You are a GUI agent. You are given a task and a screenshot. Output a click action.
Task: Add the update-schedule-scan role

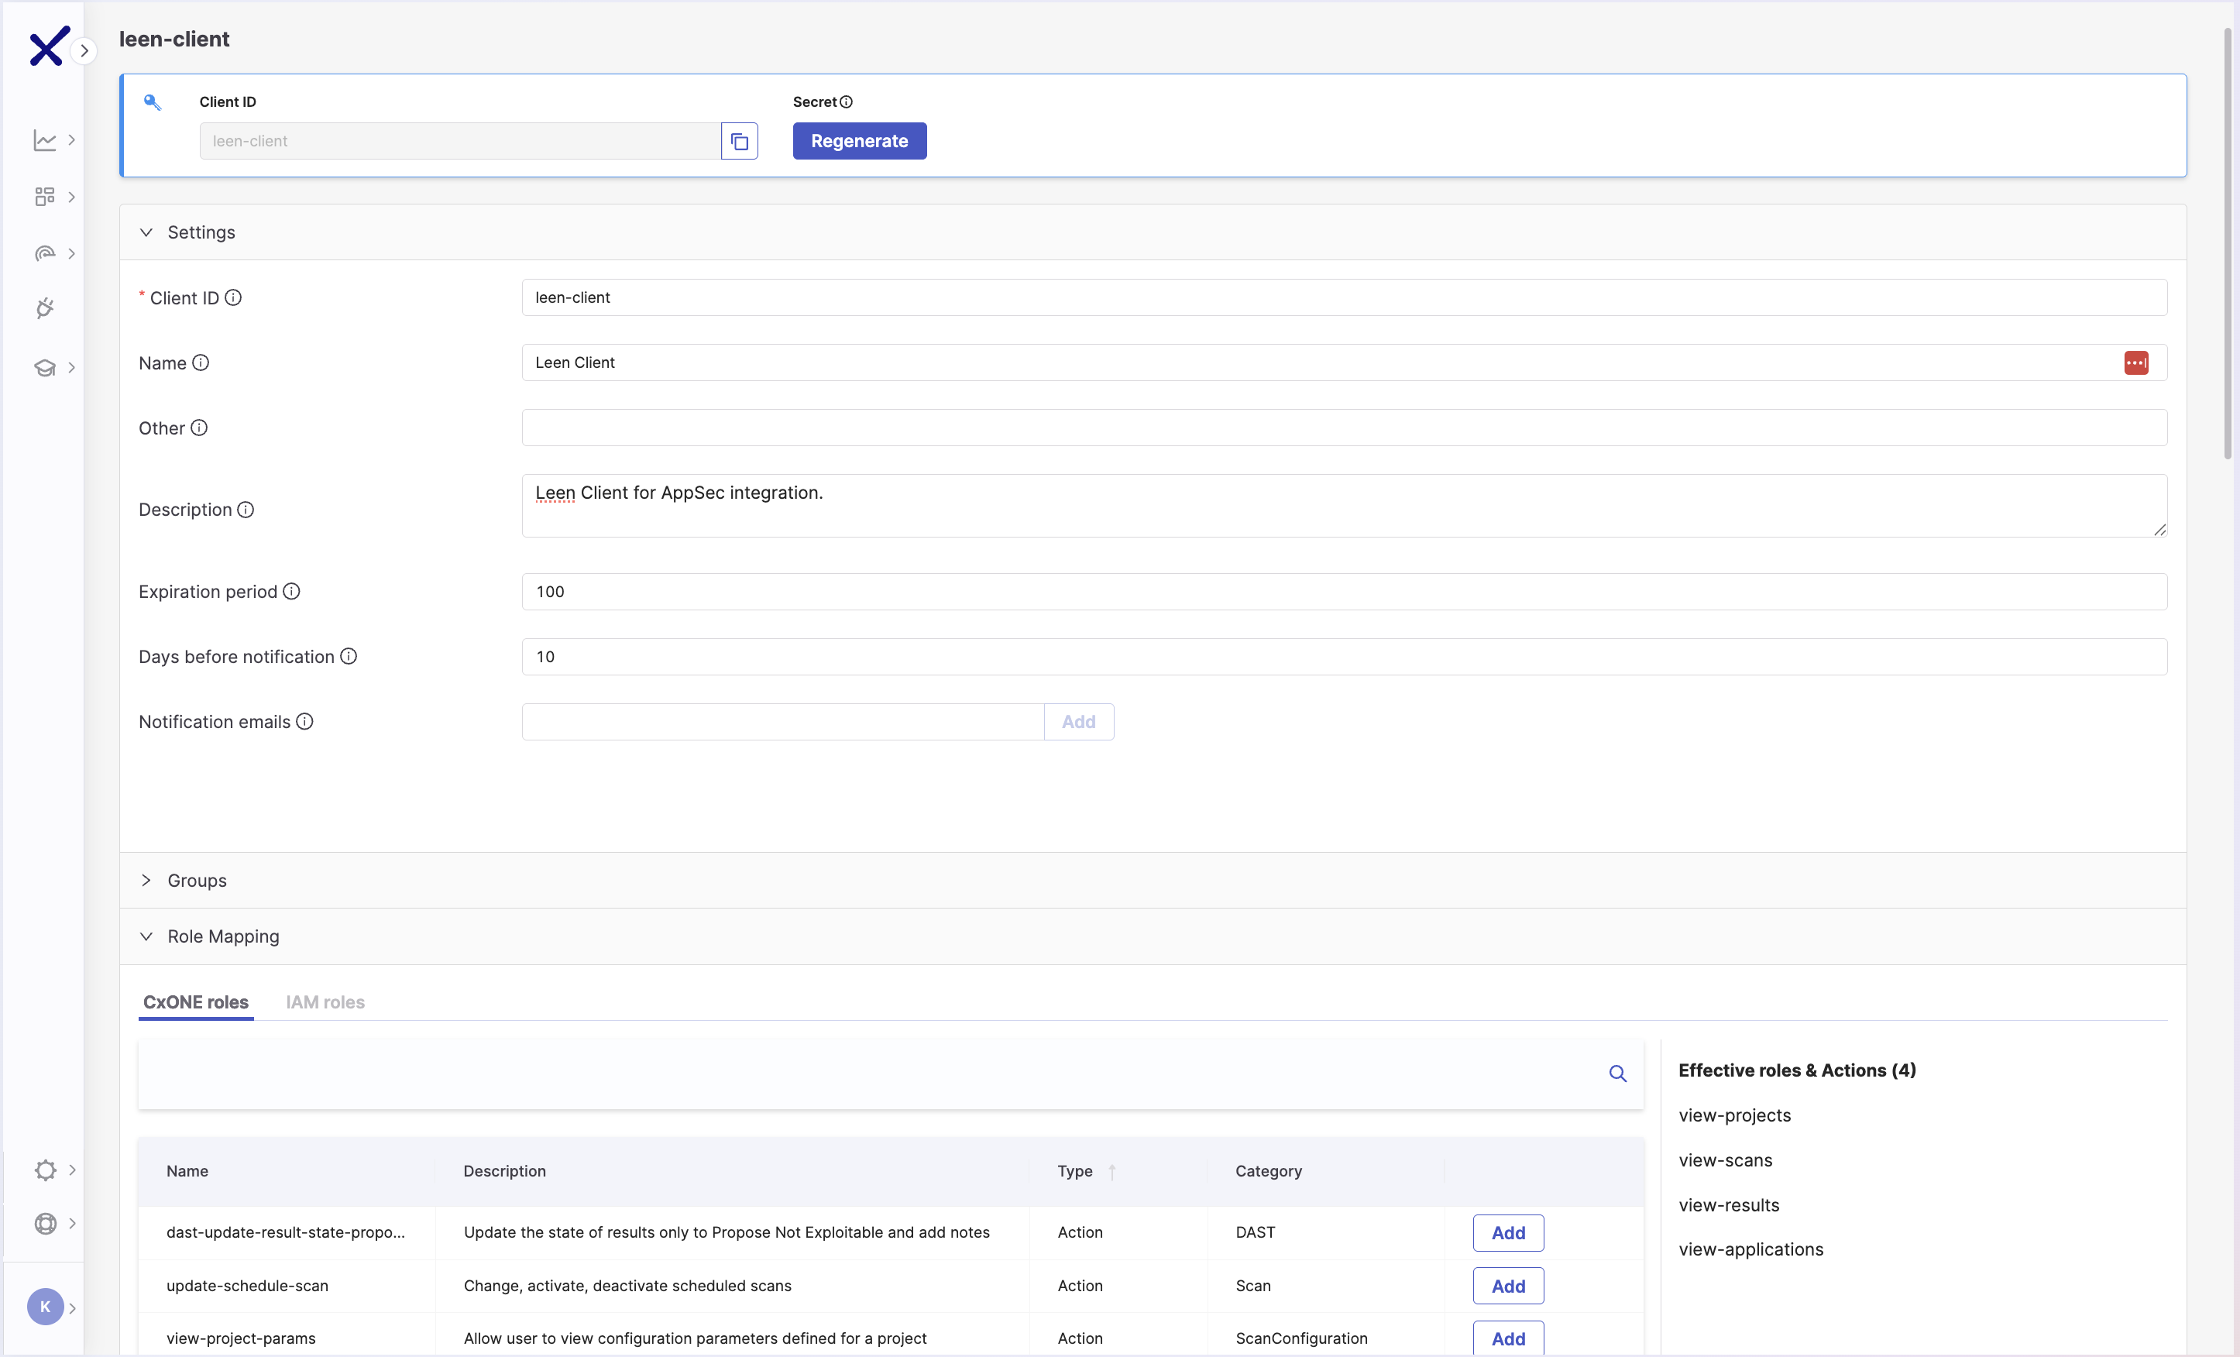click(1507, 1285)
